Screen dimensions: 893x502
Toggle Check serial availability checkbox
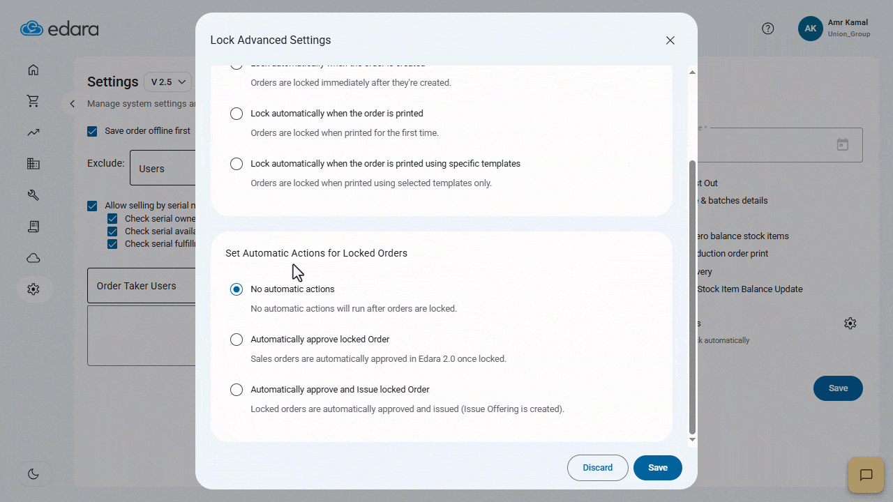point(112,231)
